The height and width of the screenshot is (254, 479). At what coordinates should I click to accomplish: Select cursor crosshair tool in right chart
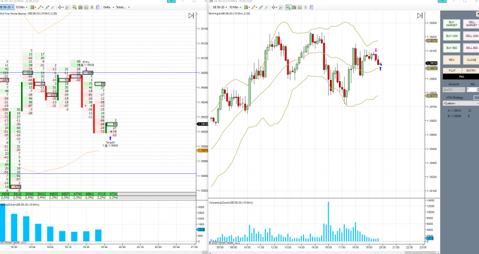coord(274,7)
